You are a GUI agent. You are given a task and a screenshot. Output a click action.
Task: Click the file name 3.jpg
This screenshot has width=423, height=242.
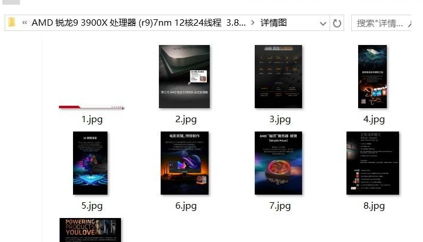pyautogui.click(x=280, y=119)
